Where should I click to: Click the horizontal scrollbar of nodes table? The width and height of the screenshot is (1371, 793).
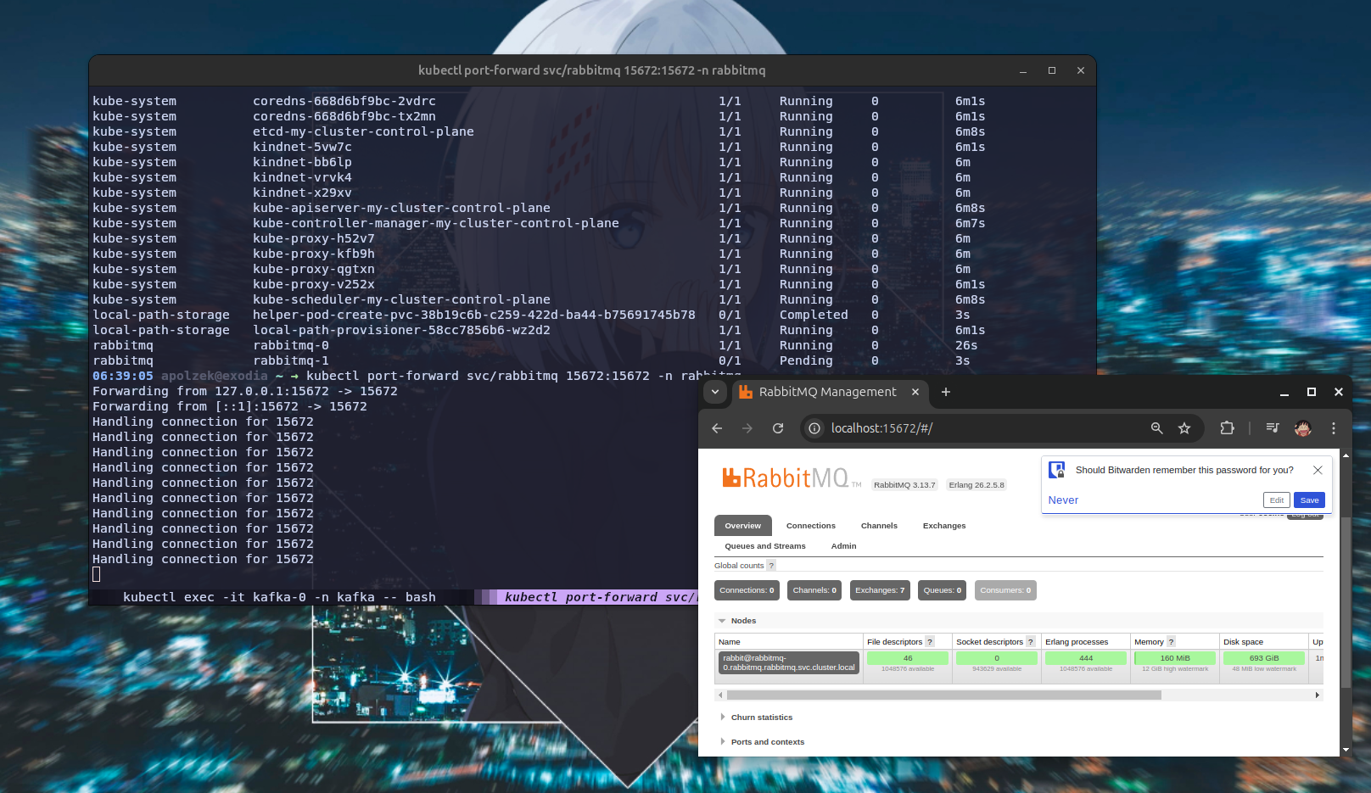[x=943, y=695]
